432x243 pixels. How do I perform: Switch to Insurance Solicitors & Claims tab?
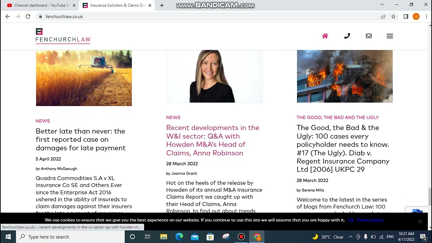click(117, 5)
